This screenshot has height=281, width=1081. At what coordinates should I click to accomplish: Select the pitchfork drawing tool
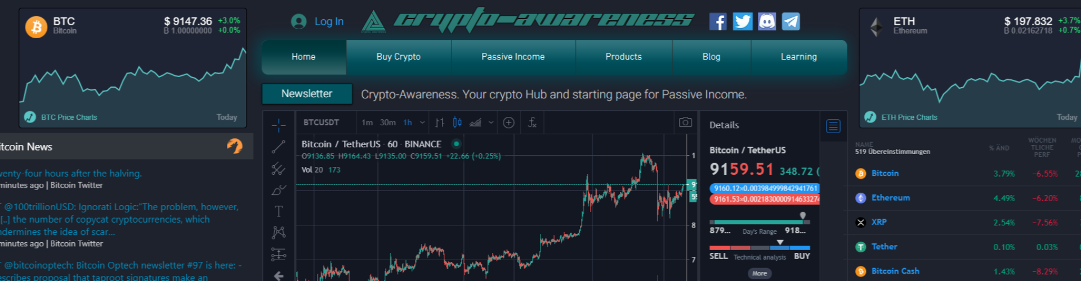pyautogui.click(x=279, y=168)
